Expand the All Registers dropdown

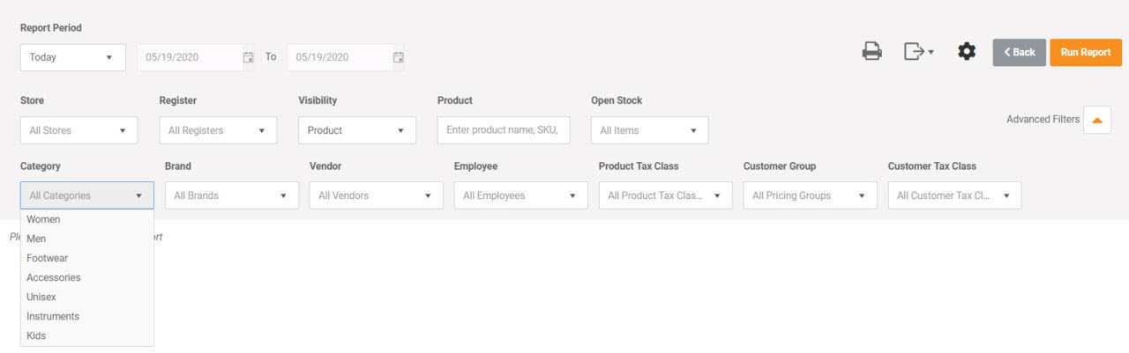pos(218,130)
